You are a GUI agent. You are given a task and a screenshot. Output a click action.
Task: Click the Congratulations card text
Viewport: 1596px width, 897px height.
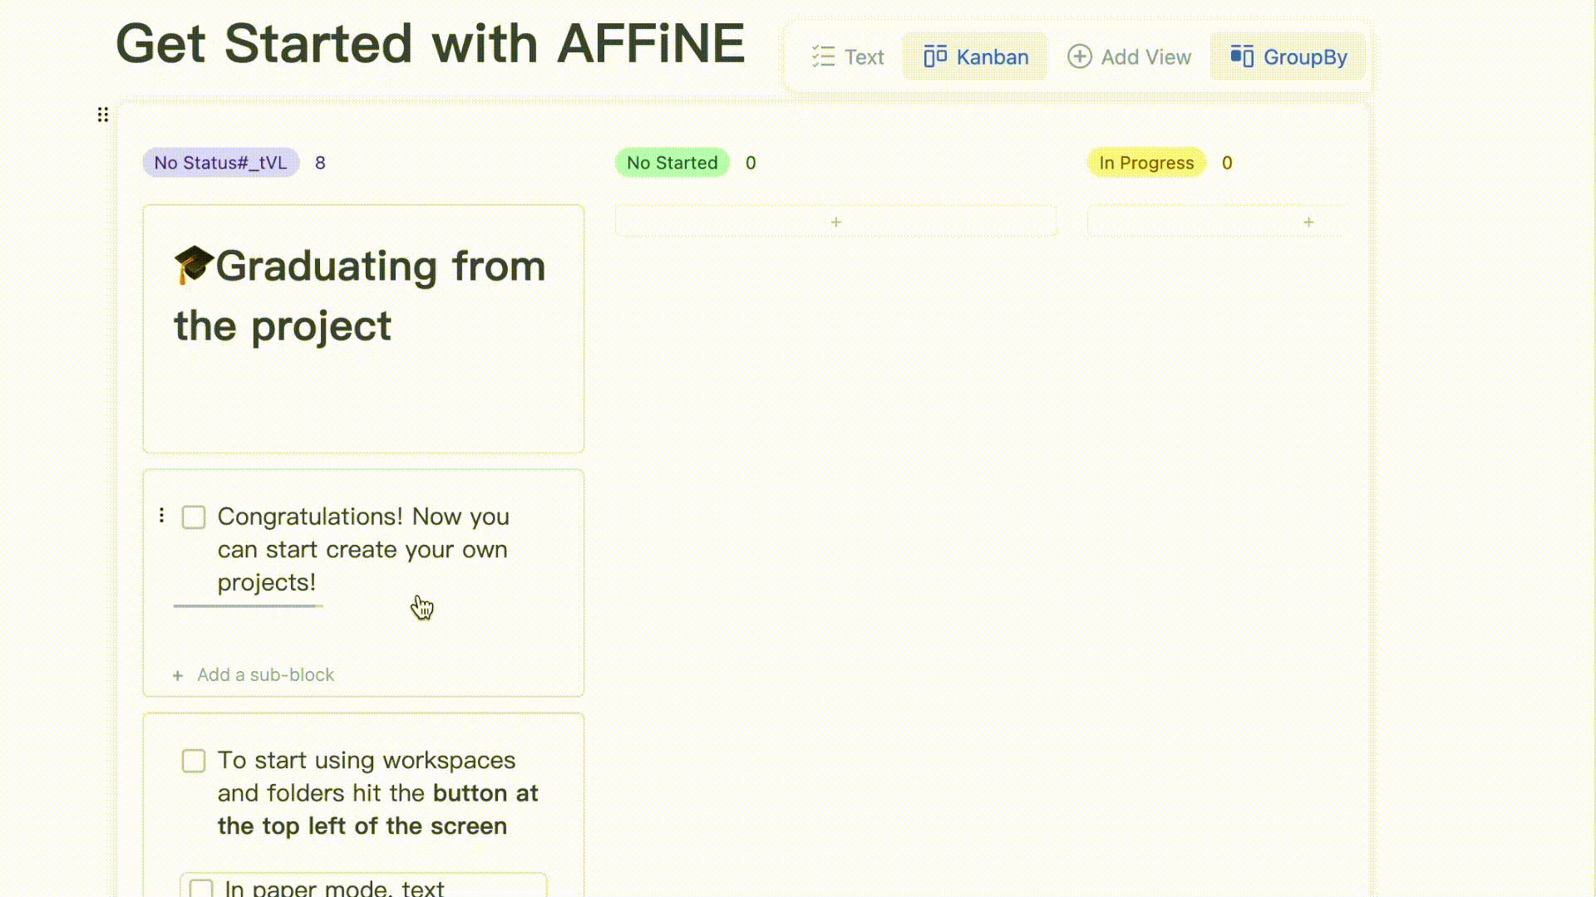[x=363, y=549]
